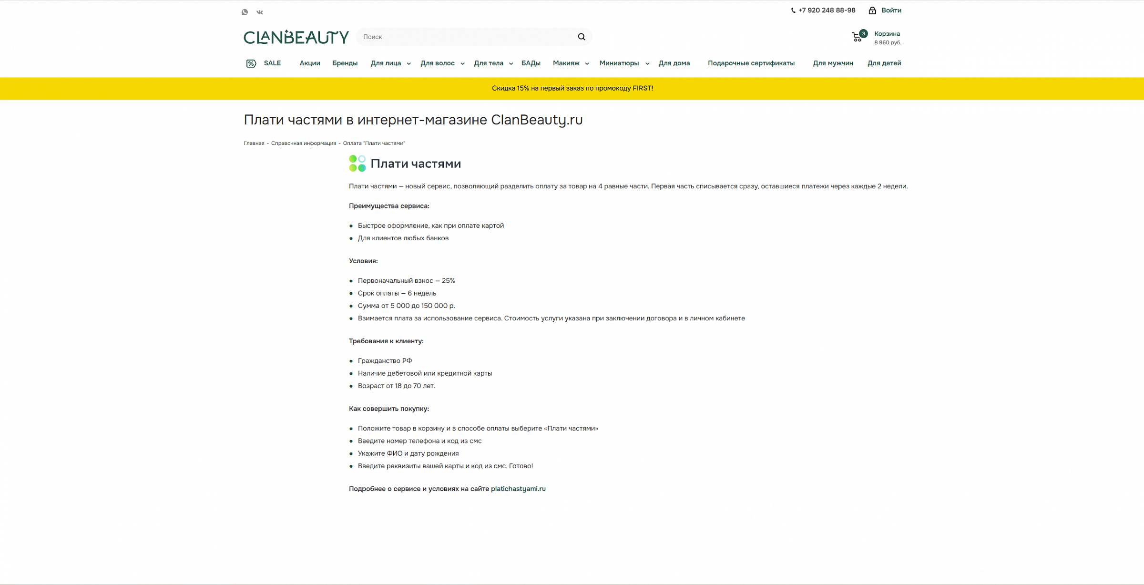Focus the Поиск search input field

click(x=465, y=37)
